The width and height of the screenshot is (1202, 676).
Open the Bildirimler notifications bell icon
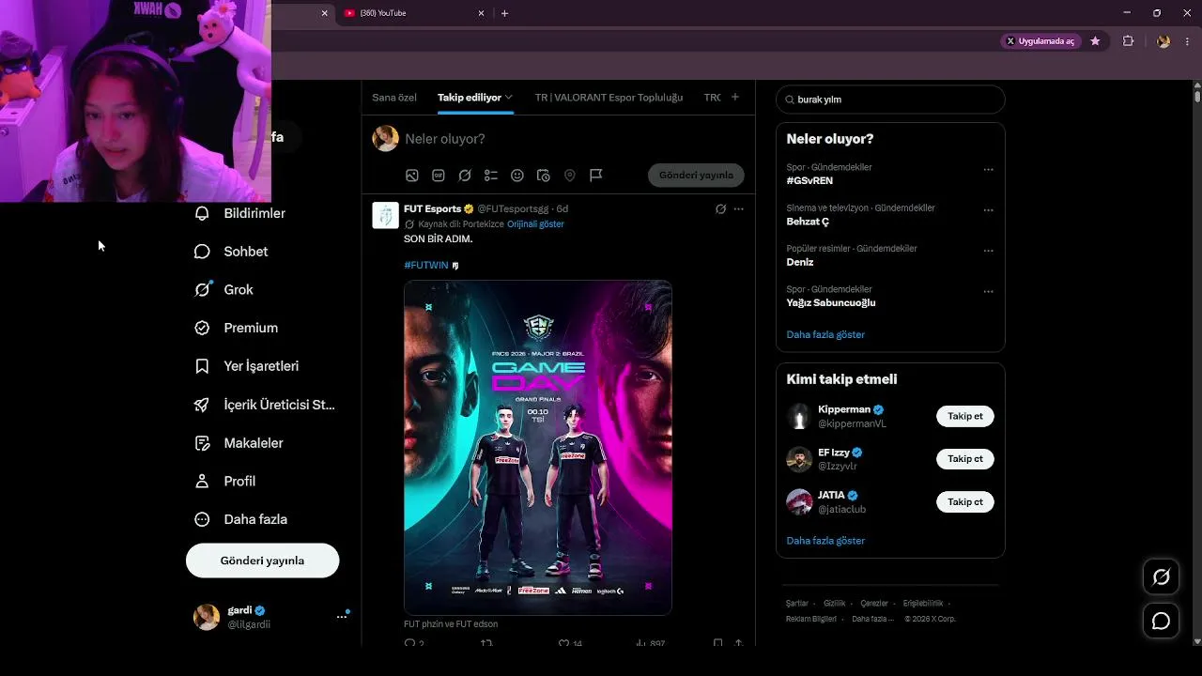(202, 213)
